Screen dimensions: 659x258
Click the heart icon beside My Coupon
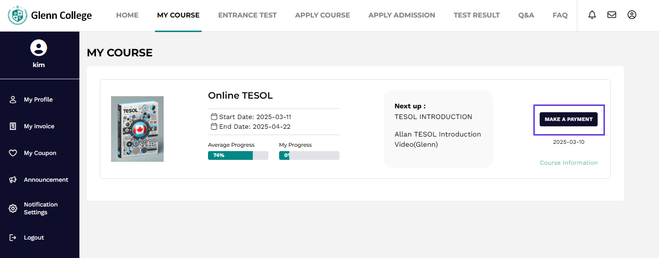coord(13,153)
